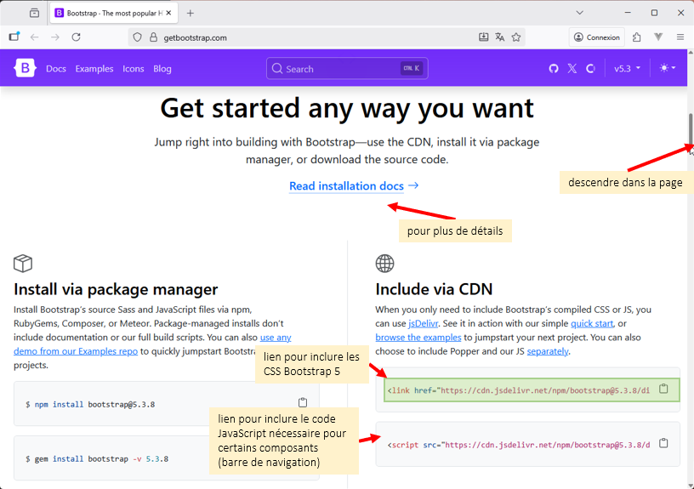This screenshot has height=489, width=694.
Task: Go to Docs in the navbar
Action: tap(56, 69)
